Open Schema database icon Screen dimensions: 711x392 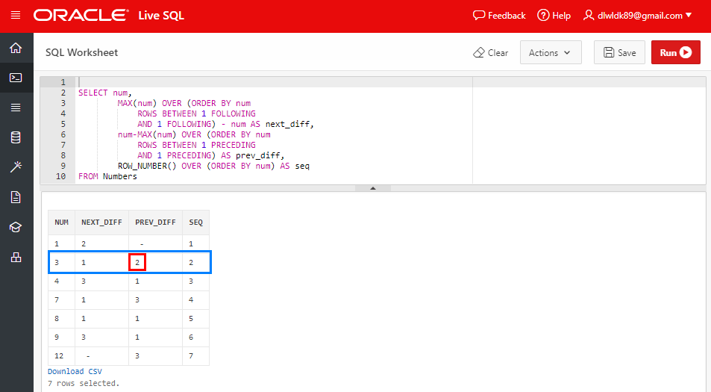[x=16, y=137]
